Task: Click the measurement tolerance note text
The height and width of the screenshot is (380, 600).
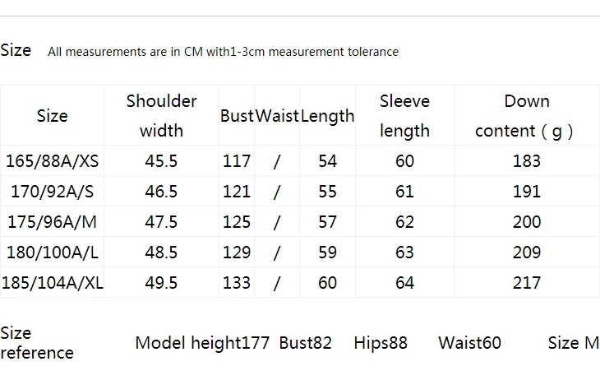Action: 223,51
